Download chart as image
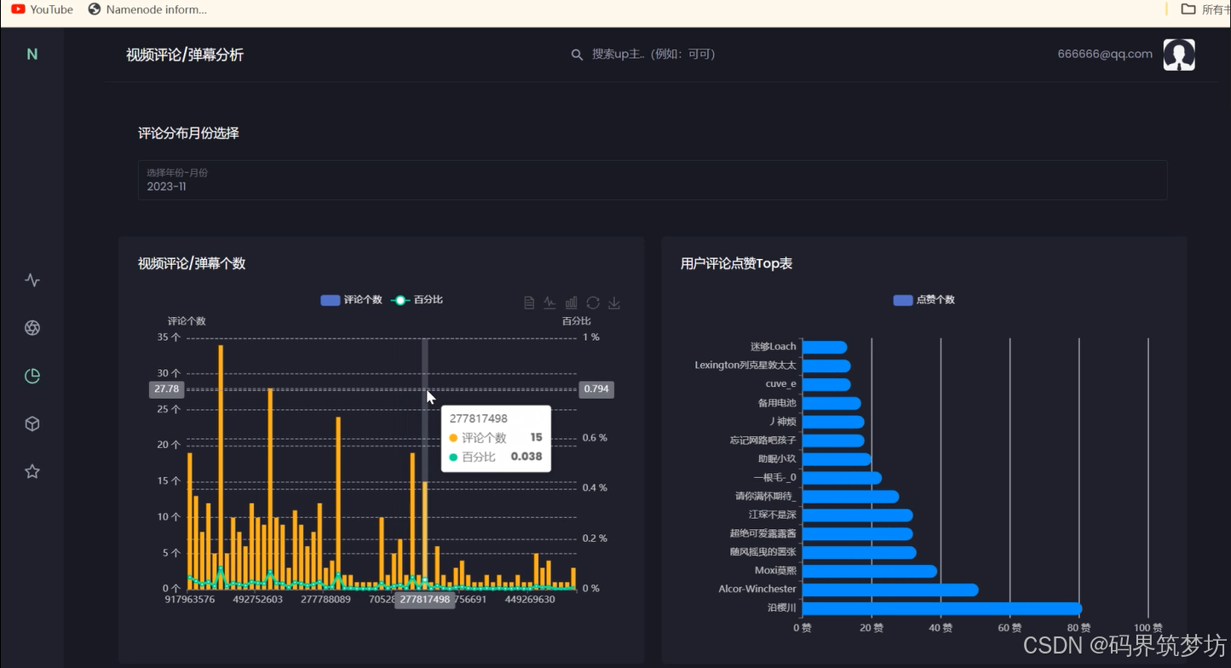1231x668 pixels. coord(614,302)
